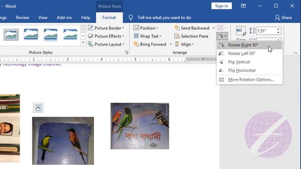
Task: Choose Rotate Left 90° from menu
Action: [x=250, y=54]
